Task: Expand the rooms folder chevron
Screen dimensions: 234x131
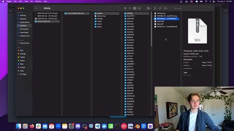Action: (x=118, y=24)
